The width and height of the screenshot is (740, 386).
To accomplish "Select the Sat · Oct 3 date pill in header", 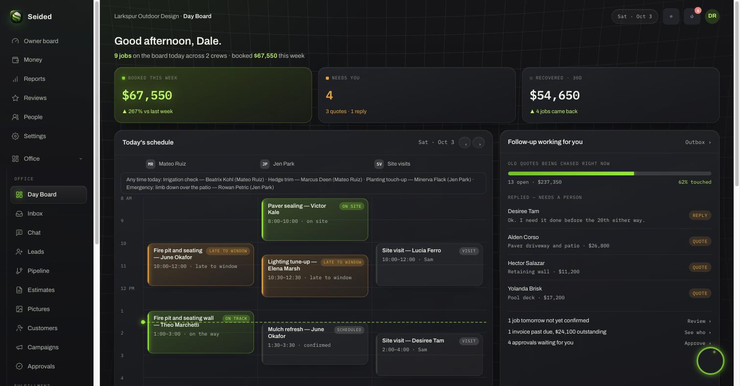I will coord(635,16).
